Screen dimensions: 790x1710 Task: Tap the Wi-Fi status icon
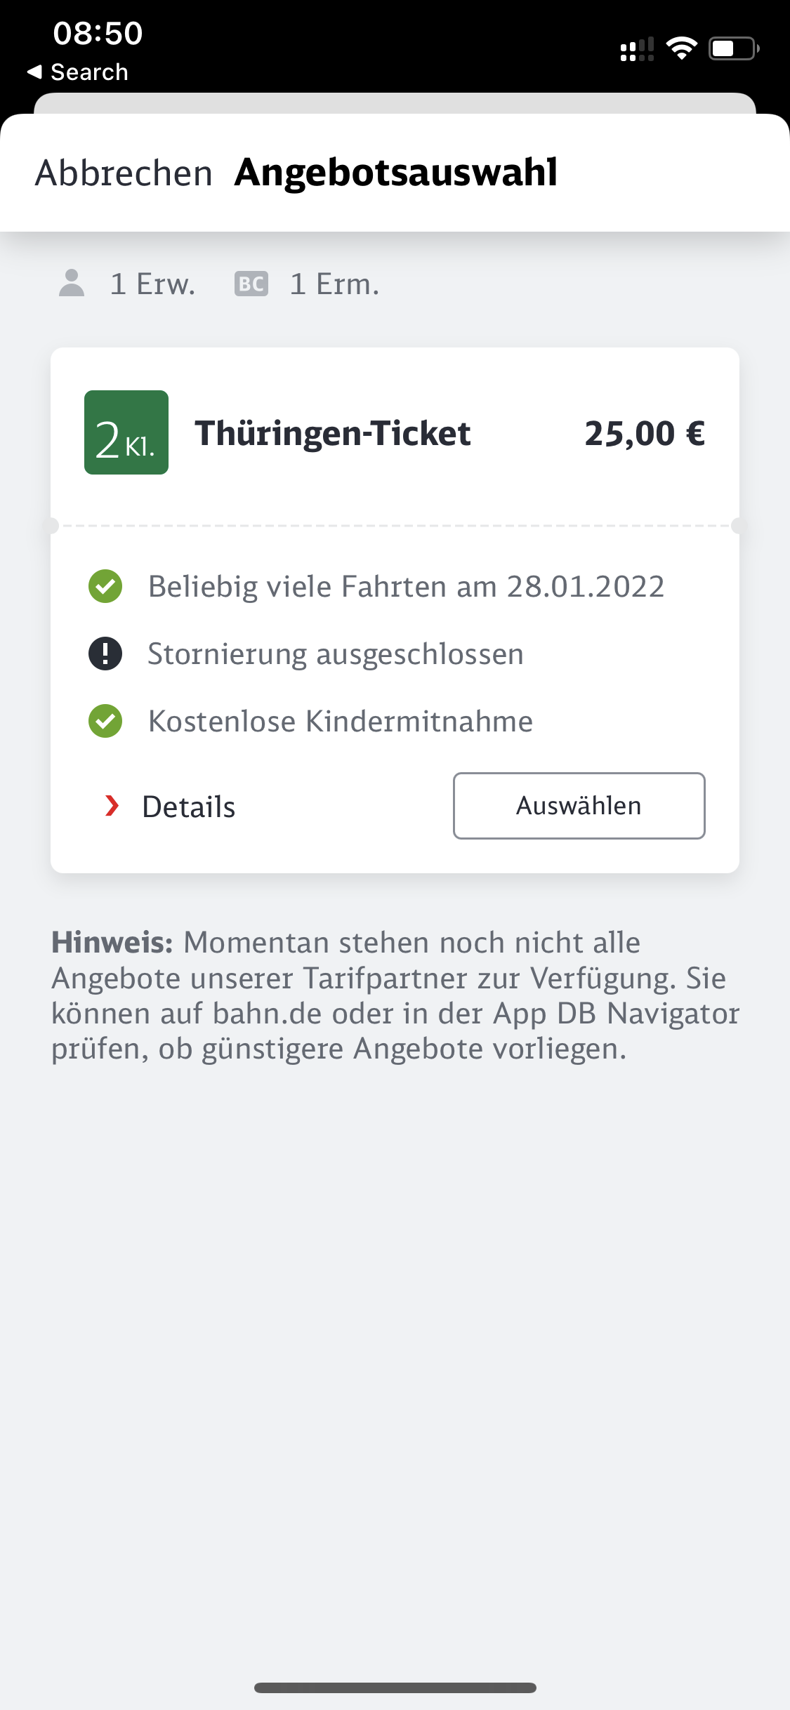[x=681, y=48]
